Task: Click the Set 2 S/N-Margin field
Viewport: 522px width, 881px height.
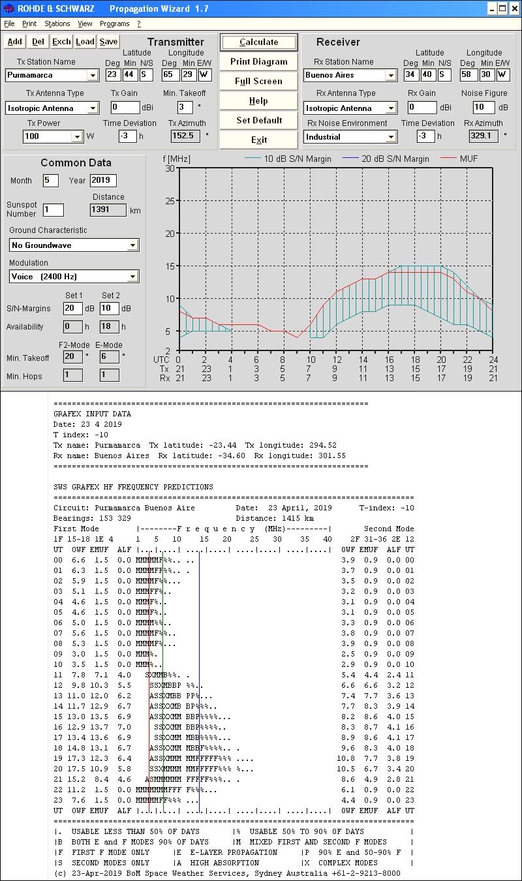Action: tap(109, 308)
